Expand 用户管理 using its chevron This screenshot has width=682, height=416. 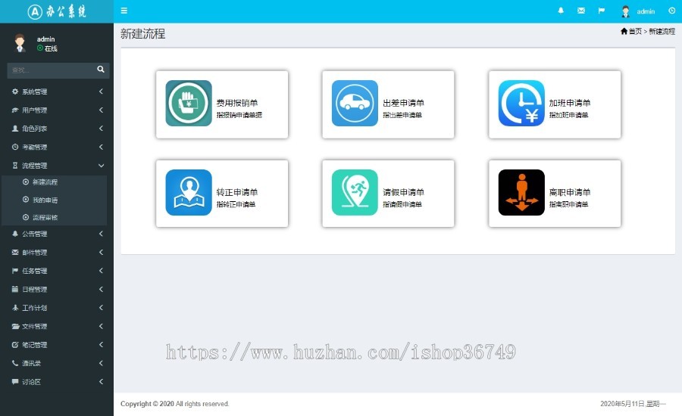101,110
